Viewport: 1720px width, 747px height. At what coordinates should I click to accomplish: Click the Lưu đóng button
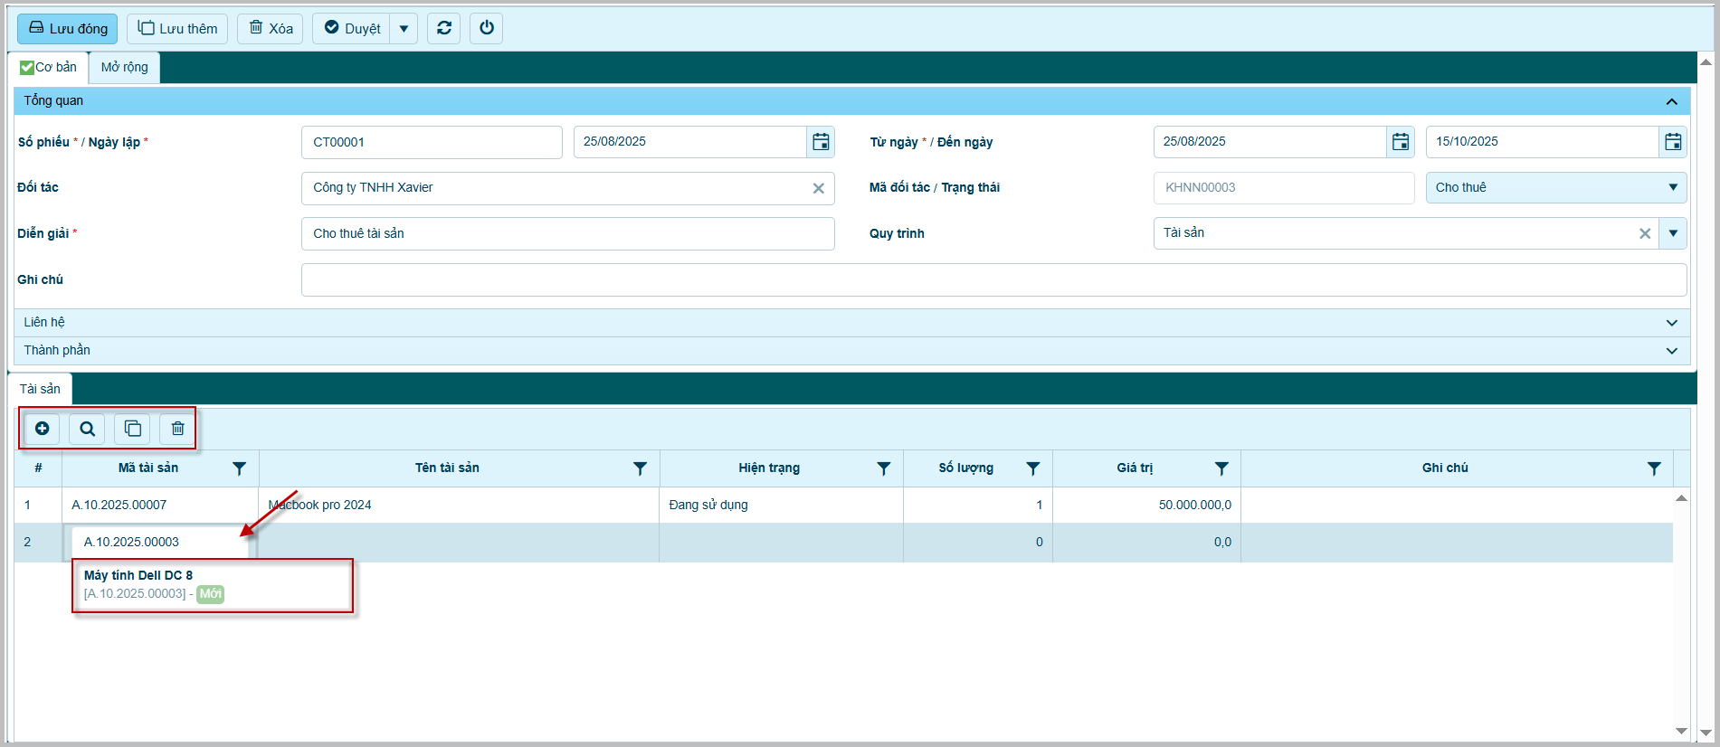pyautogui.click(x=68, y=29)
